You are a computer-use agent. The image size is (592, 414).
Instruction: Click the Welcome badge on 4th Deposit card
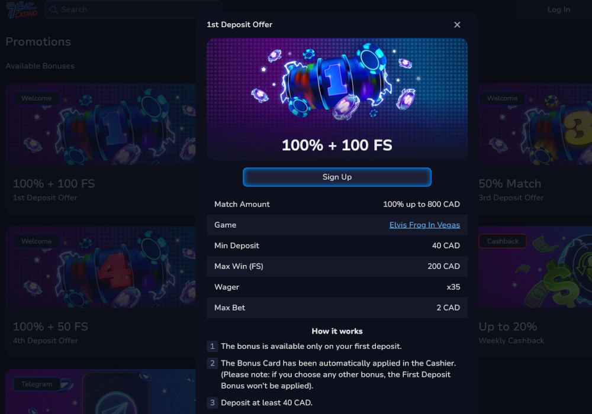pos(36,241)
